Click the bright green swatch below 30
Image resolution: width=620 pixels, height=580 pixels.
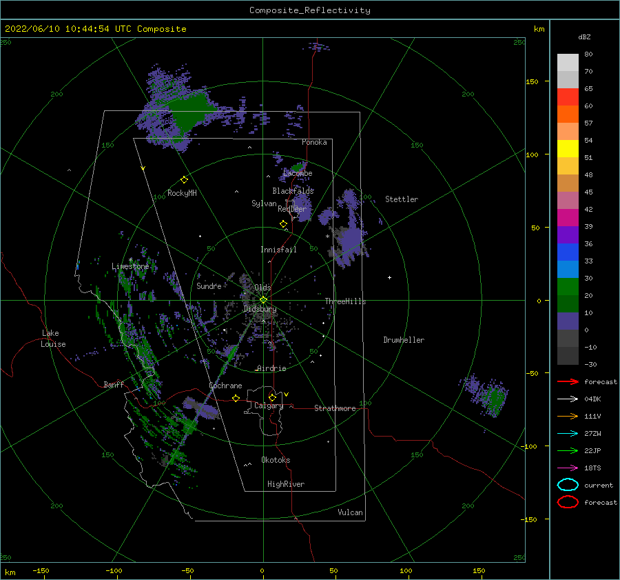[x=568, y=287]
